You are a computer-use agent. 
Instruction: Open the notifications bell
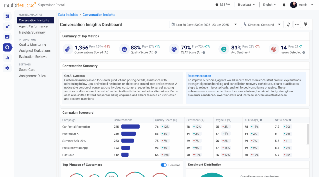pos(284,5)
